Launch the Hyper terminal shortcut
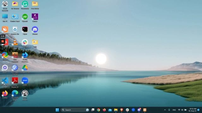The height and width of the screenshot is (113, 202). 25,31
